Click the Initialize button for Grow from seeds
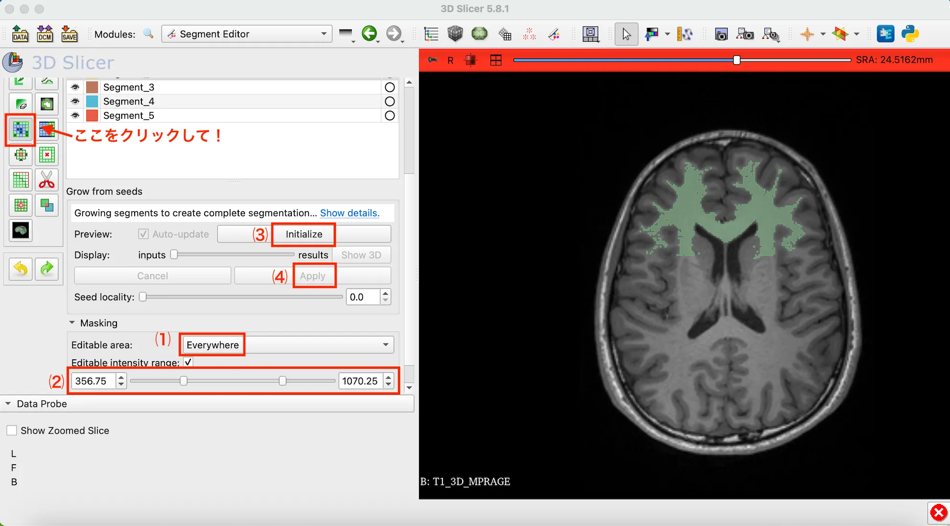Screen dimensions: 950x526 [303, 234]
